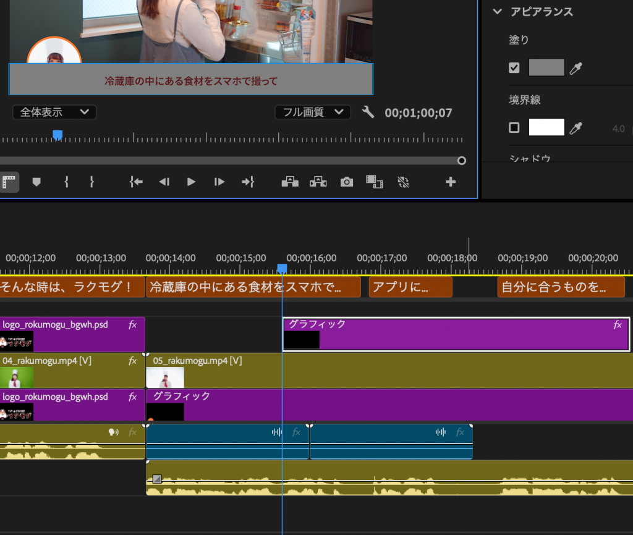Viewport: 633px width, 535px height.
Task: Open monitor settings wrench icon
Action: pyautogui.click(x=368, y=112)
